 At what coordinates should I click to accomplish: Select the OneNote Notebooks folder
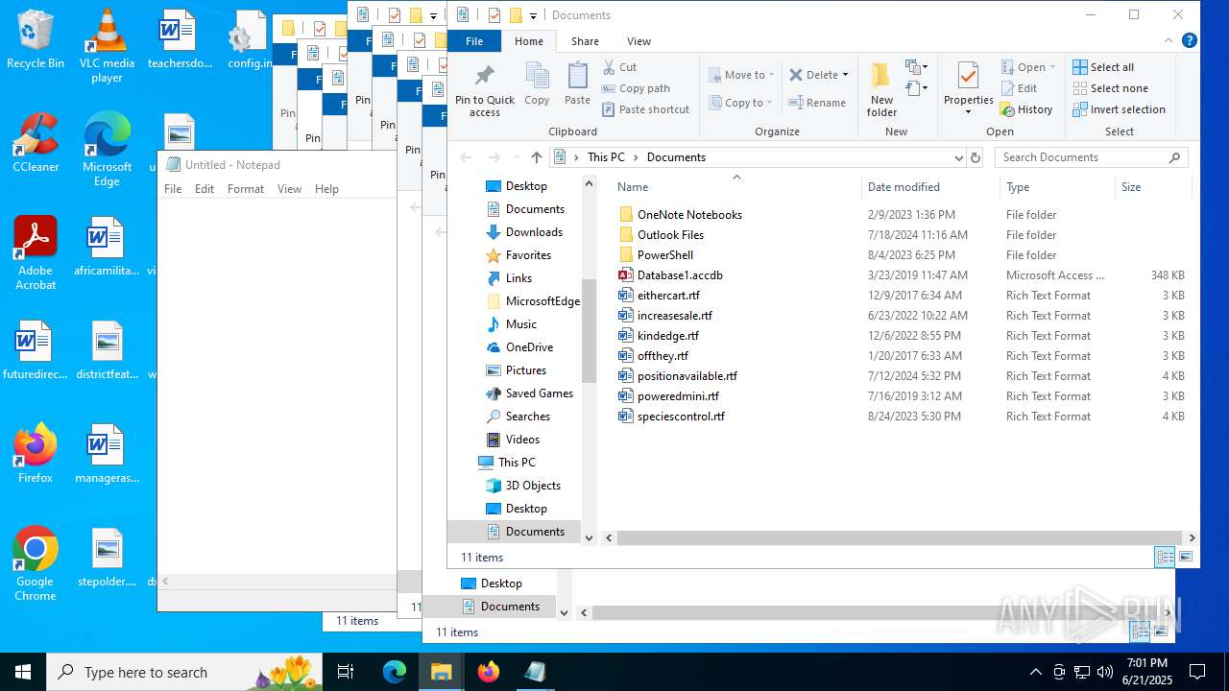tap(689, 215)
